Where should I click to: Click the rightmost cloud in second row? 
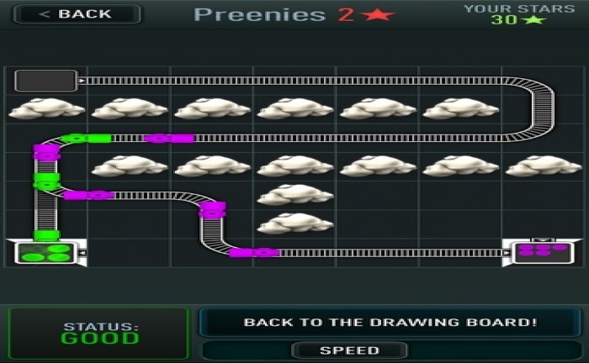(x=544, y=166)
